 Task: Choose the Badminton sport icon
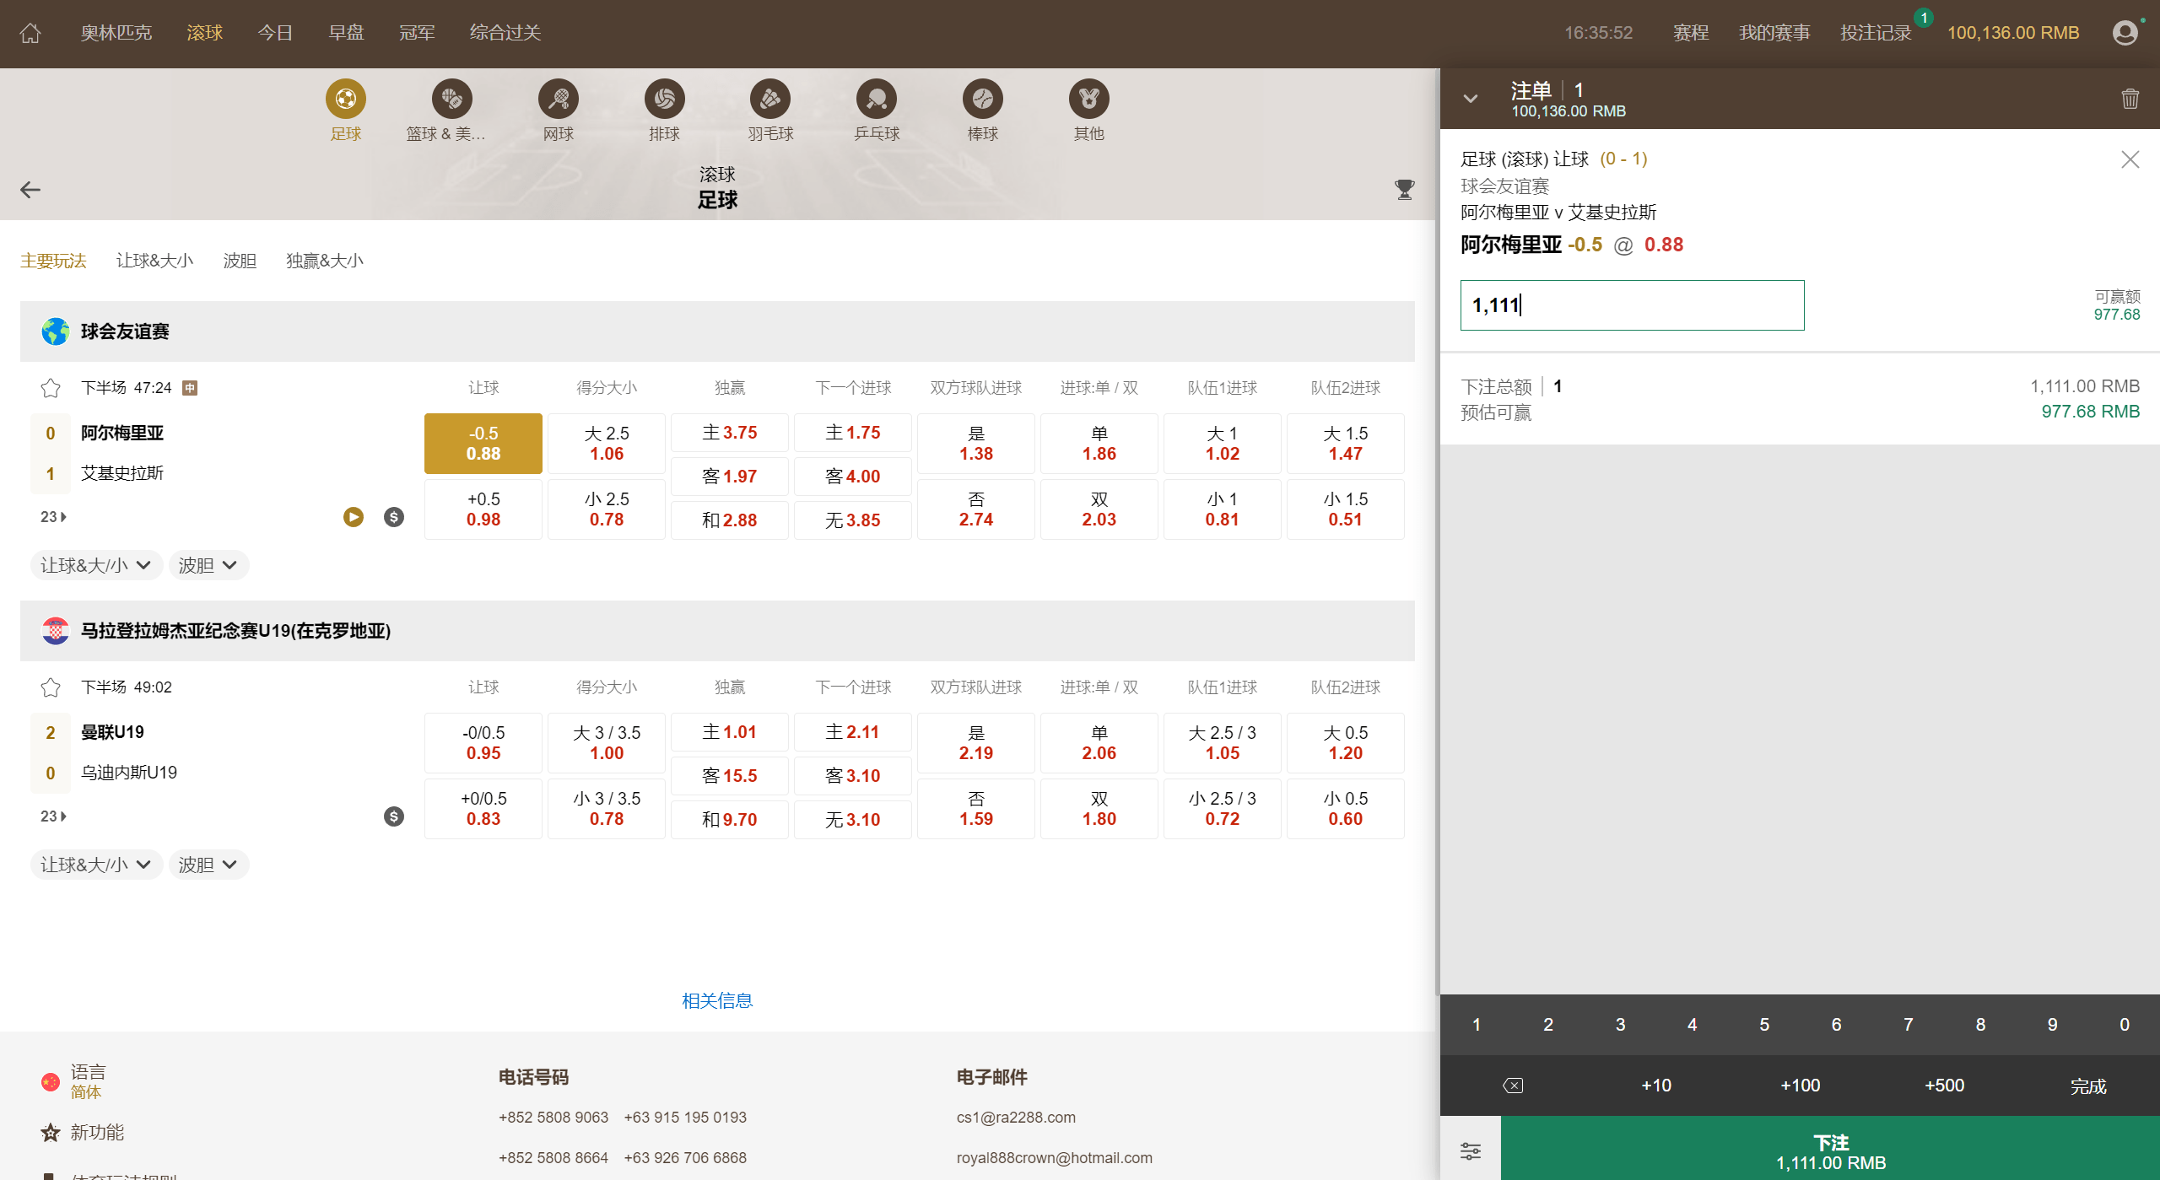(x=769, y=100)
